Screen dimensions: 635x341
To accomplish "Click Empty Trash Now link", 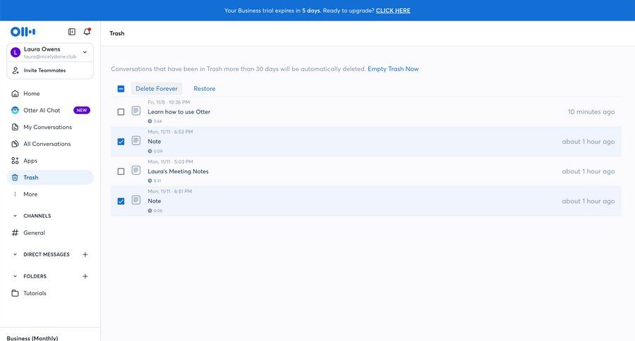I will pyautogui.click(x=393, y=69).
